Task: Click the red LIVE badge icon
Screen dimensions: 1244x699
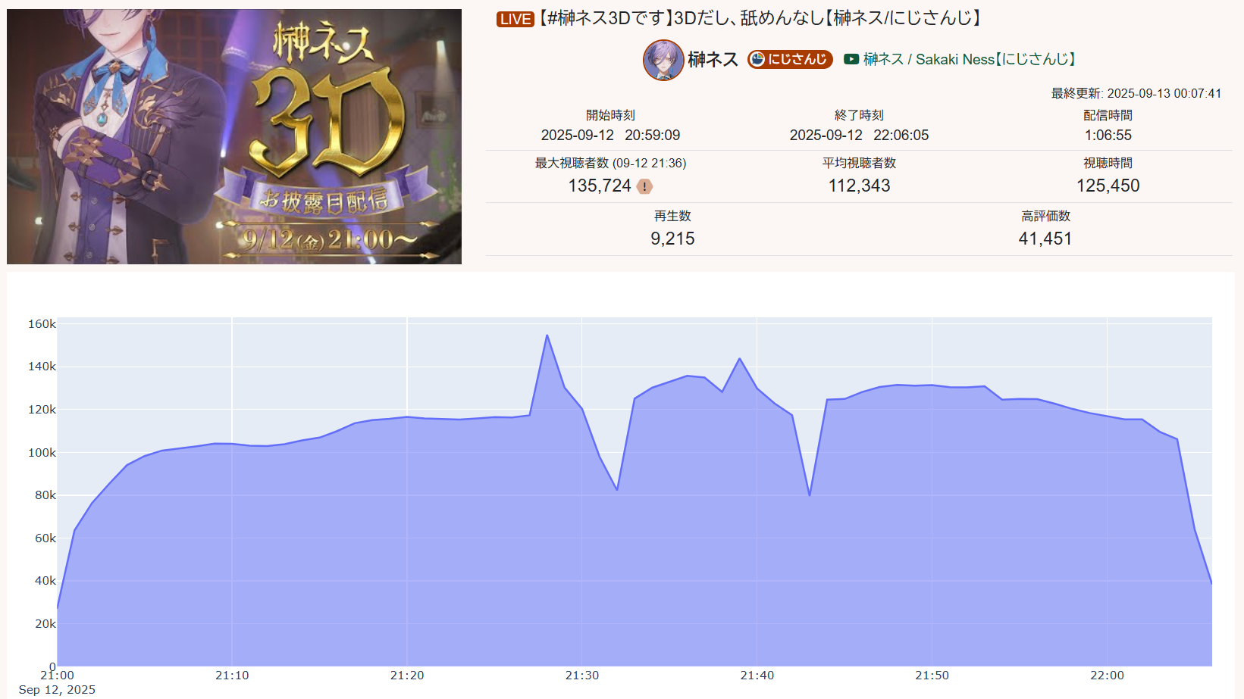Action: pyautogui.click(x=515, y=19)
